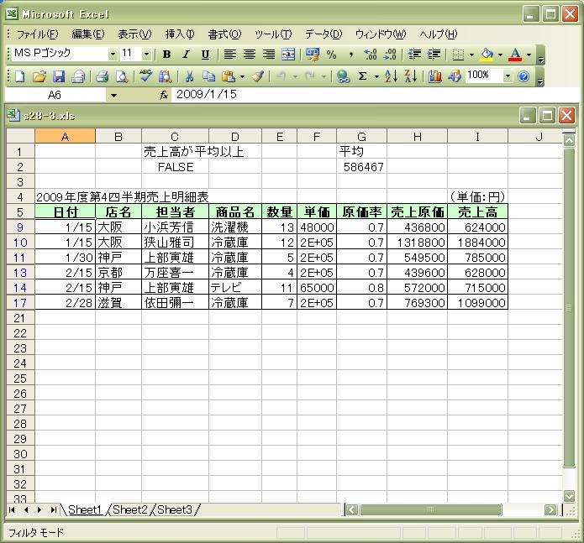Image resolution: width=584 pixels, height=543 pixels.
Task: Increase indent
Action: point(434,55)
